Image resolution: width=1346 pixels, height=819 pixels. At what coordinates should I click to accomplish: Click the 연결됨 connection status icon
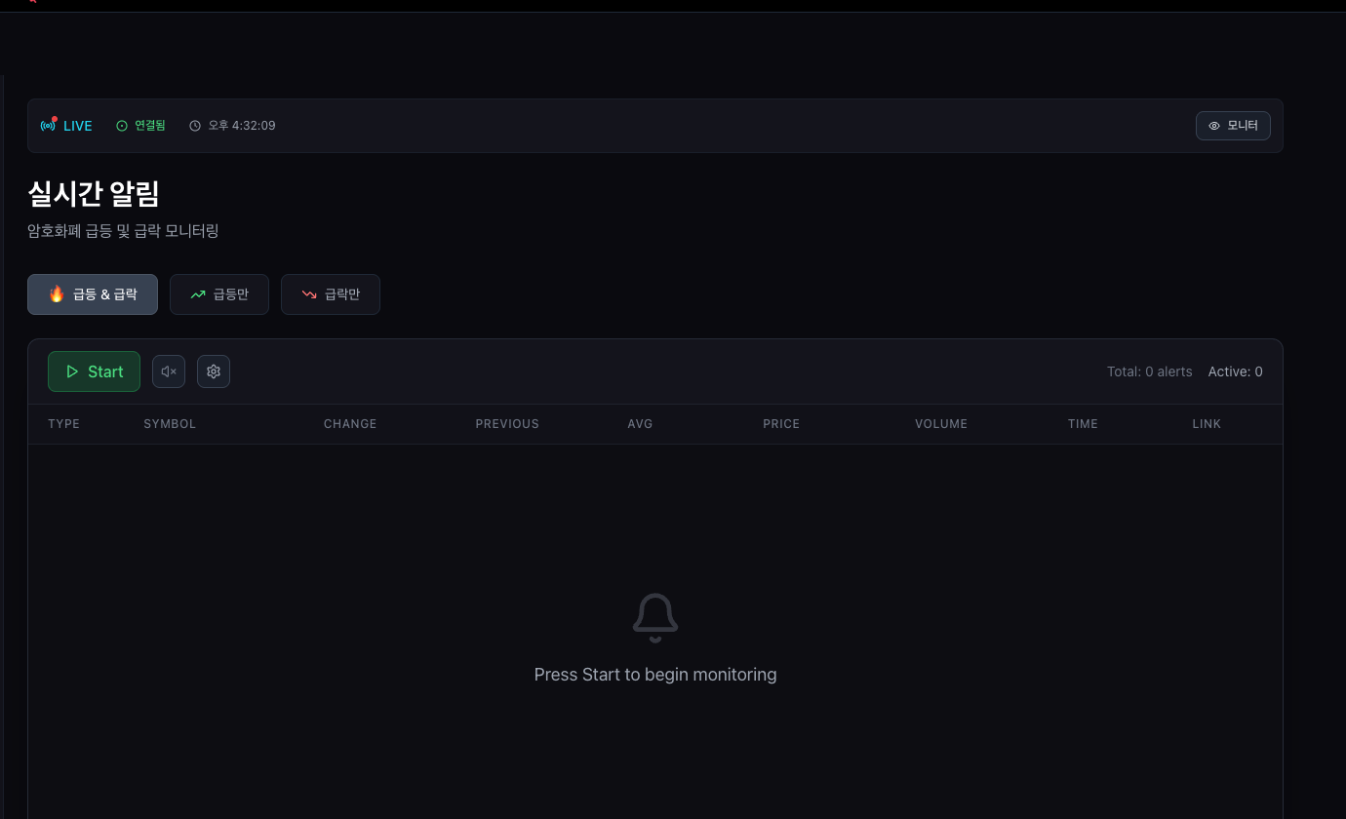coord(122,126)
